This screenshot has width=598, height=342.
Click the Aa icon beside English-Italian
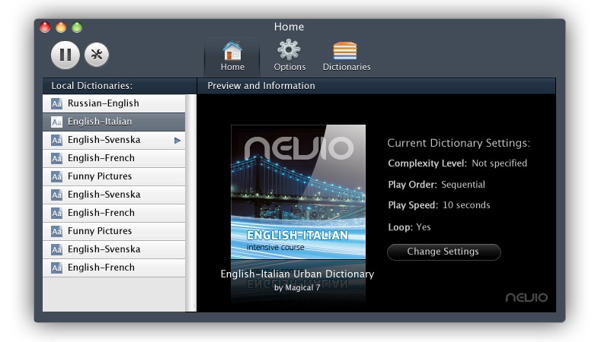tap(56, 122)
